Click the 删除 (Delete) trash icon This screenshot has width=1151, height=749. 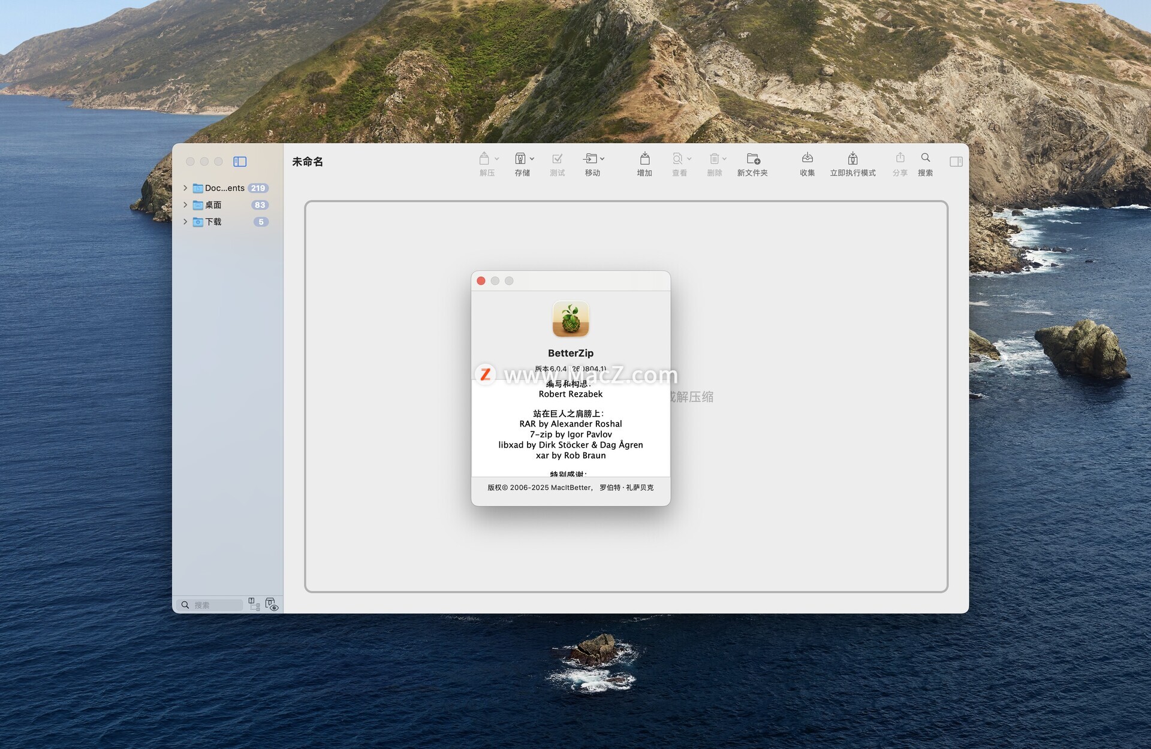pos(714,159)
